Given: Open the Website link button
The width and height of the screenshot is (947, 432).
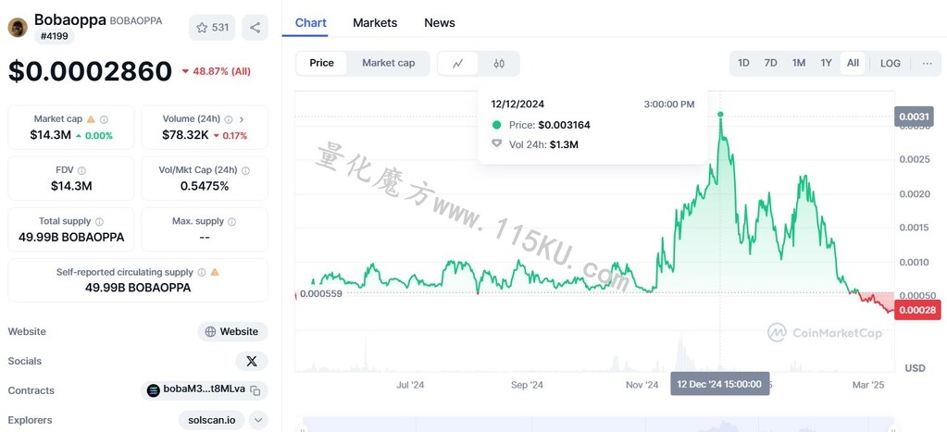Looking at the screenshot, I should [232, 331].
